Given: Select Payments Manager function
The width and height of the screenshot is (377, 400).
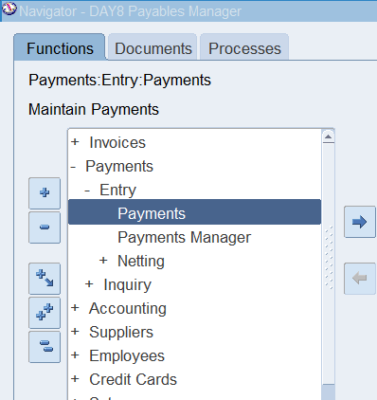Looking at the screenshot, I should pos(184,237).
